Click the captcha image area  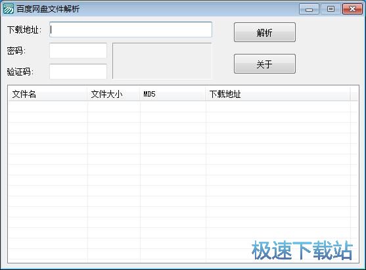162,60
